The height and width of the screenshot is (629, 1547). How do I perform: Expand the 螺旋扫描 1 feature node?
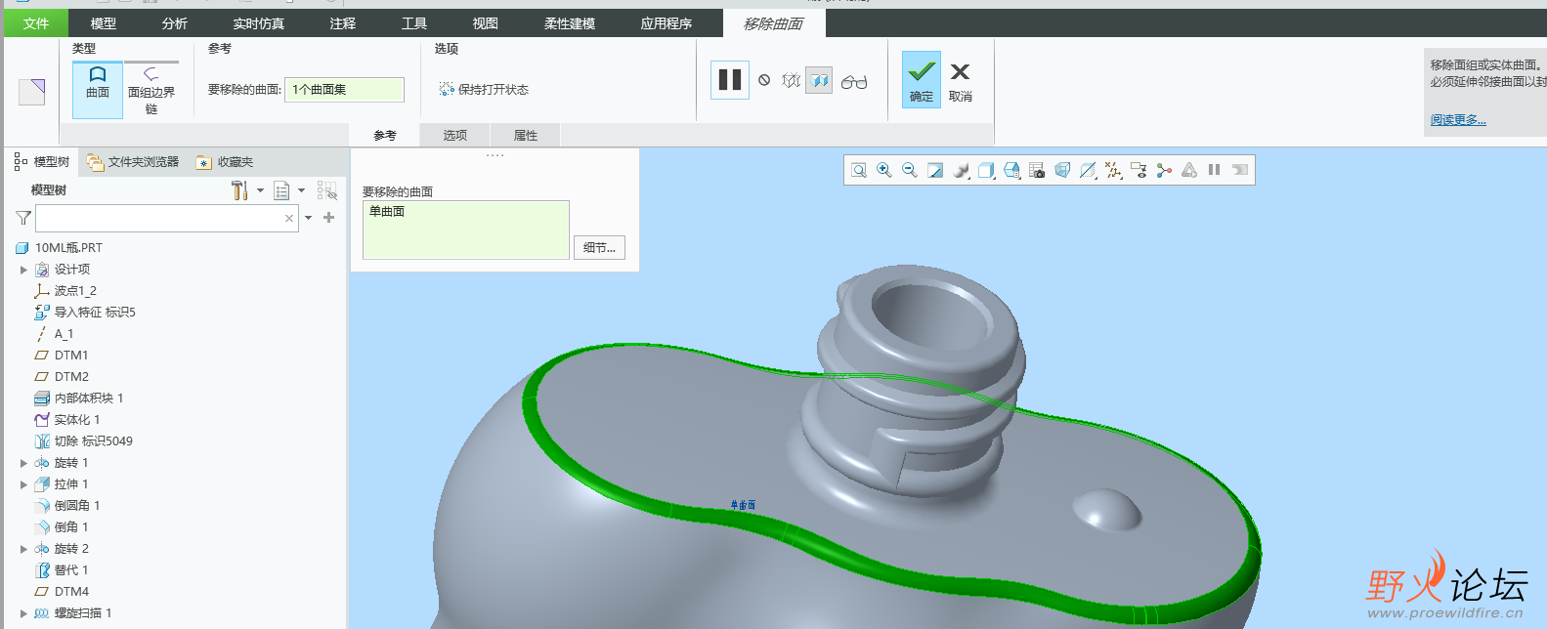23,613
